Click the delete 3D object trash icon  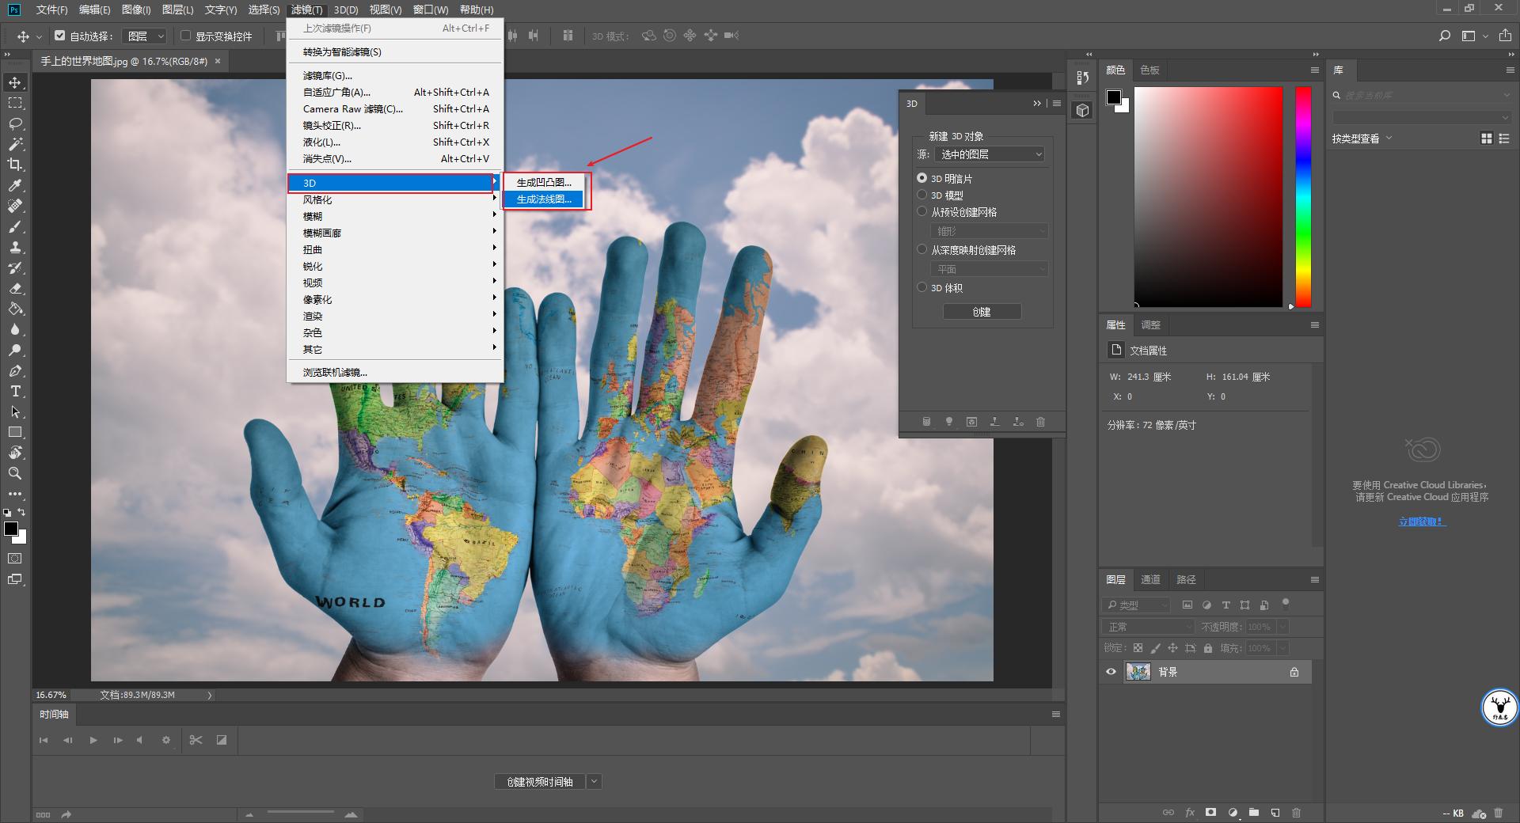coord(1040,422)
